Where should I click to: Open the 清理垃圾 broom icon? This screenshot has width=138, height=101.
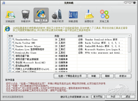coord(89,16)
